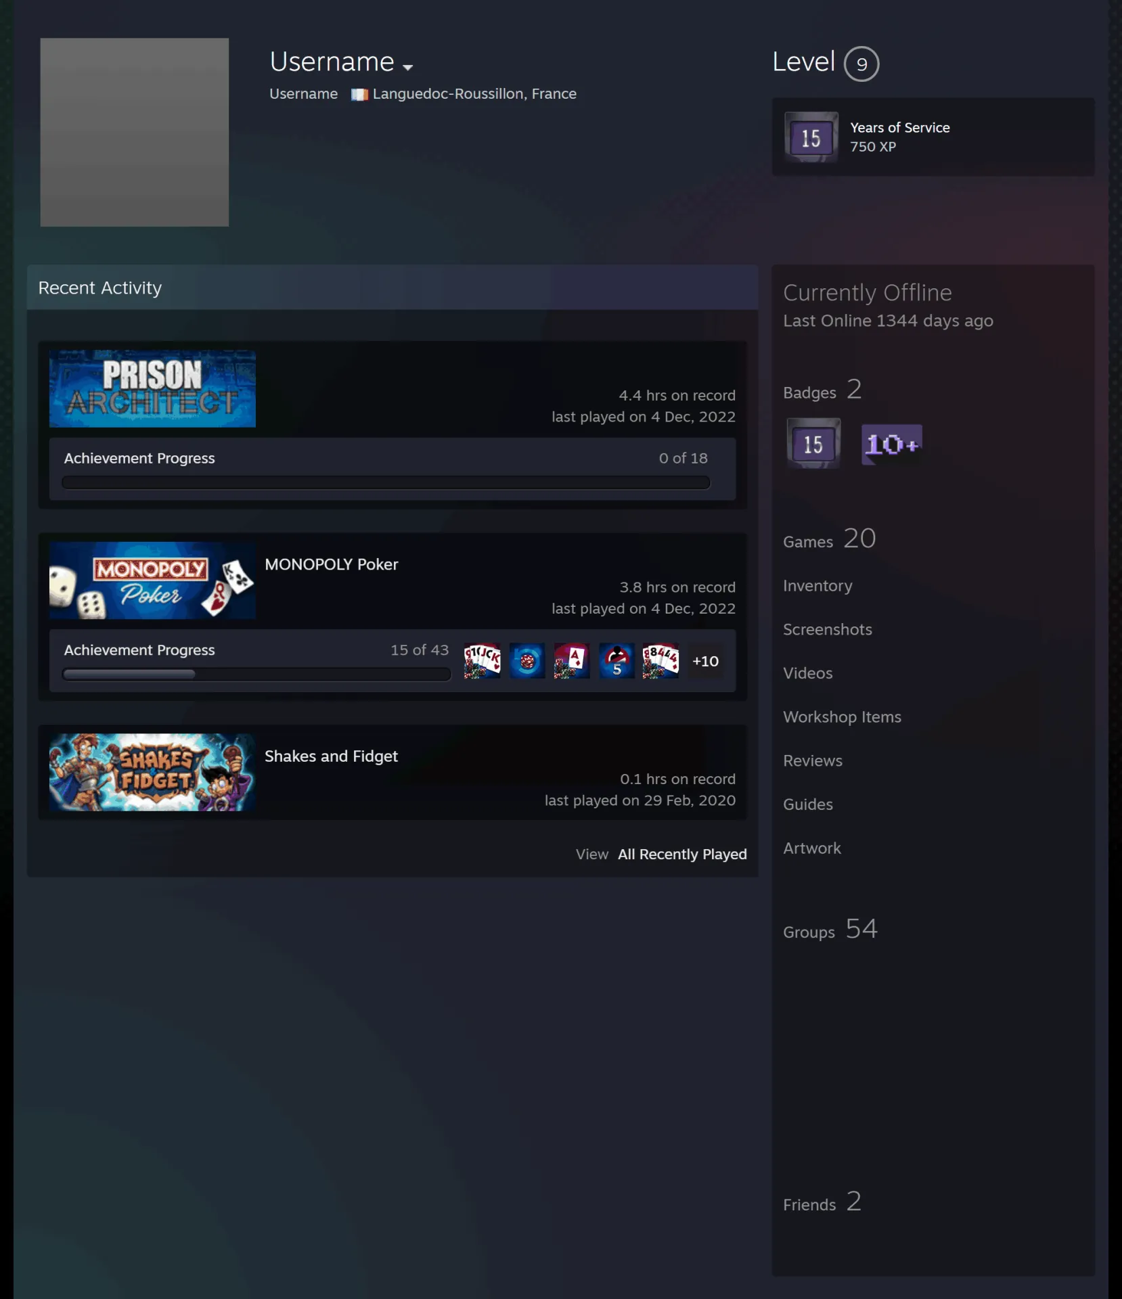Click the 15 badge icon in Years of Service card
The width and height of the screenshot is (1122, 1299).
(x=811, y=137)
